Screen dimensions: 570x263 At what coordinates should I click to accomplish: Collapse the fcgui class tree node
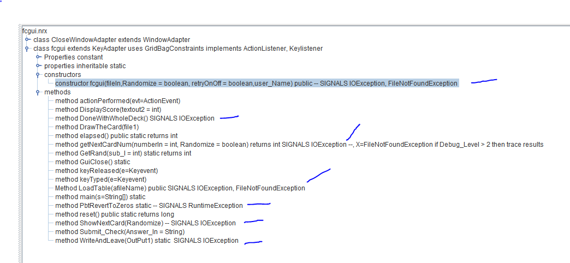coord(27,49)
